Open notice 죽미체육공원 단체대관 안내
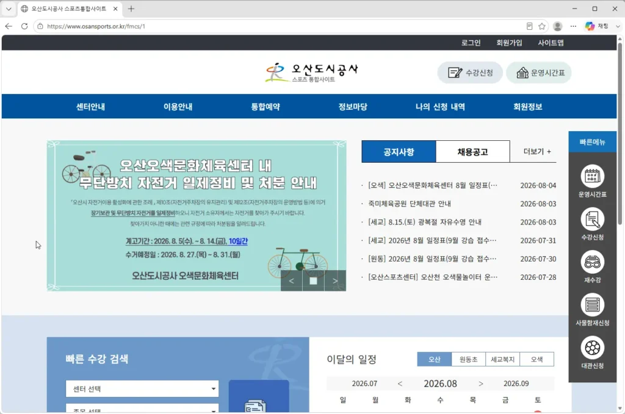This screenshot has height=414, width=625. click(410, 204)
